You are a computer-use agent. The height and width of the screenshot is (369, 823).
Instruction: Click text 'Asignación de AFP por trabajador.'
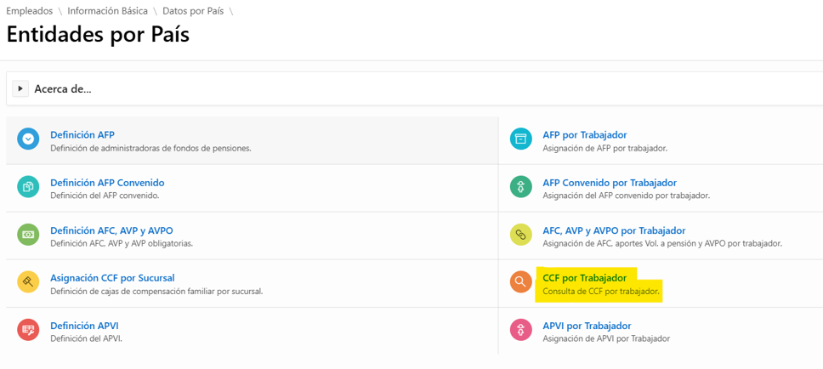[x=605, y=148]
